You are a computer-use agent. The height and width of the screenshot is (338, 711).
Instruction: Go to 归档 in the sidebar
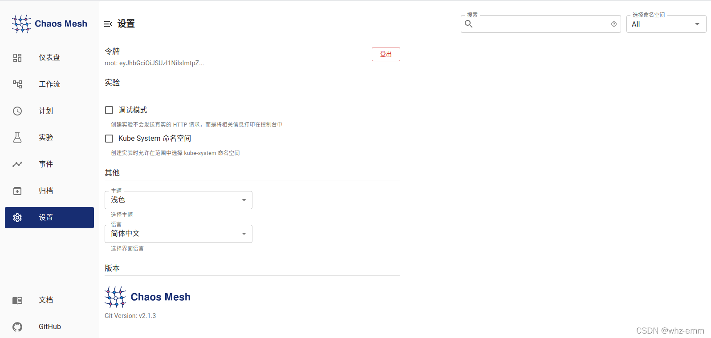(x=49, y=191)
